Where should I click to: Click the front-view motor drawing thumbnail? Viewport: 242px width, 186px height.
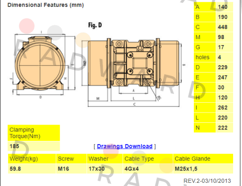[x=43, y=65]
